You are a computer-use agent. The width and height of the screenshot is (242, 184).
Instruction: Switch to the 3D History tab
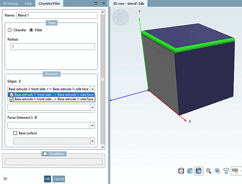[x=11, y=4]
